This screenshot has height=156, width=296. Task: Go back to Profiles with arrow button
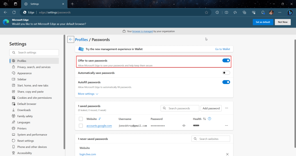(71, 39)
